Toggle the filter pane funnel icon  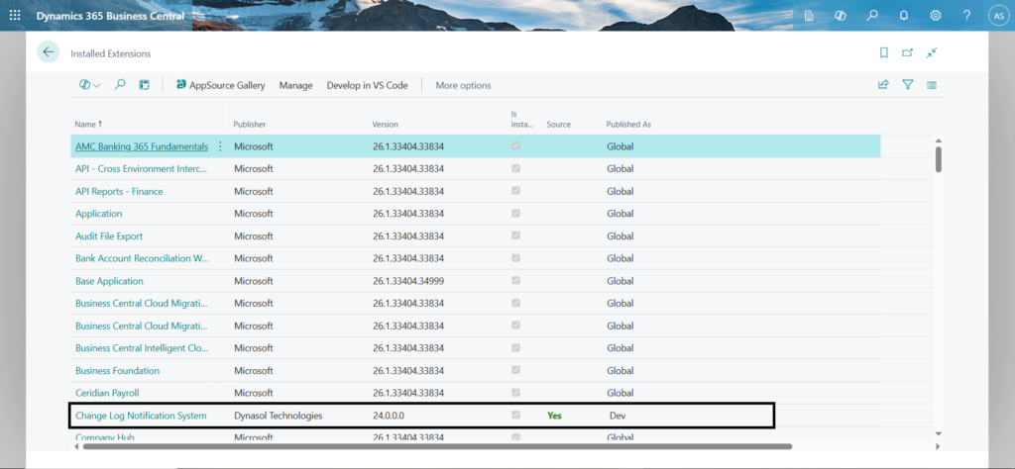coord(907,85)
